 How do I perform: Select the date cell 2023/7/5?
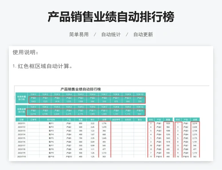click(x=21, y=138)
